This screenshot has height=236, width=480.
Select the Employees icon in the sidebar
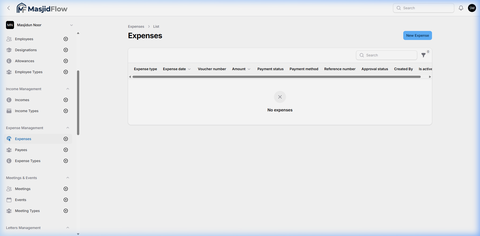point(9,39)
